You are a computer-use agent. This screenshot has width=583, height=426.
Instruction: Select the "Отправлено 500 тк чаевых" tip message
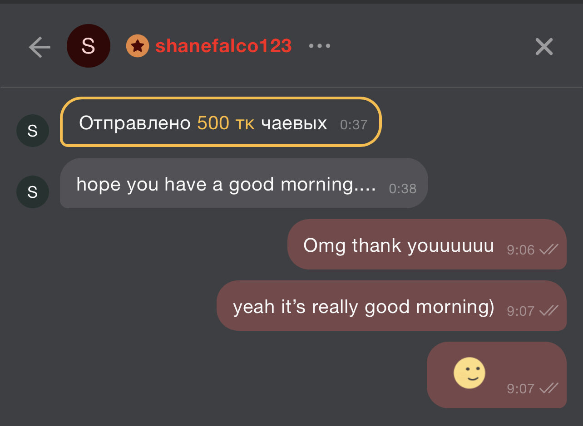coord(221,122)
